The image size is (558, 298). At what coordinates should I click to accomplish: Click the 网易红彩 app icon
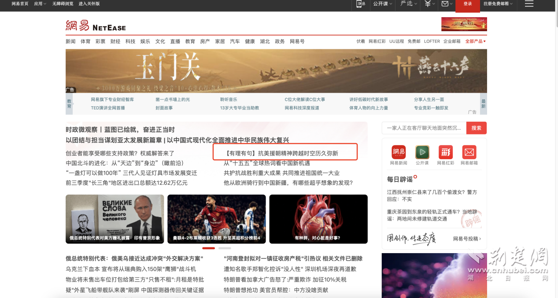click(x=446, y=153)
